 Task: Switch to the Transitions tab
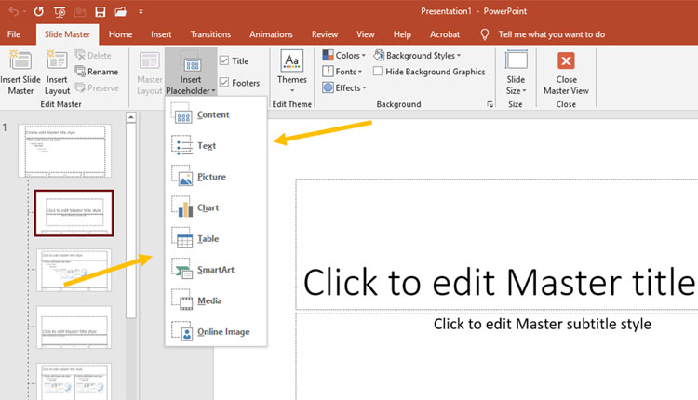(x=210, y=34)
